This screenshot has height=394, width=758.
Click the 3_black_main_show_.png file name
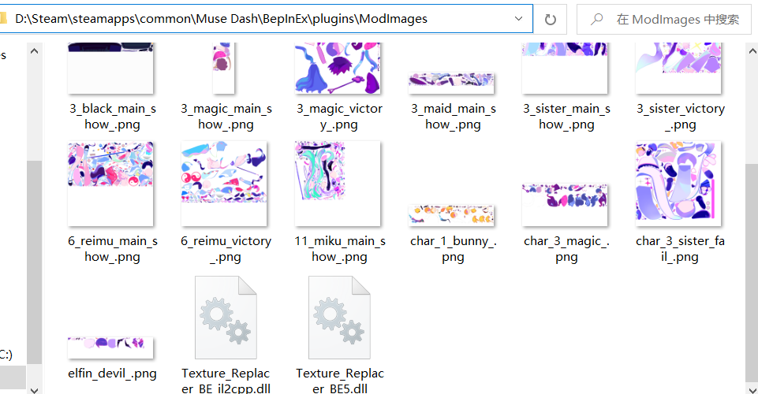click(x=113, y=117)
